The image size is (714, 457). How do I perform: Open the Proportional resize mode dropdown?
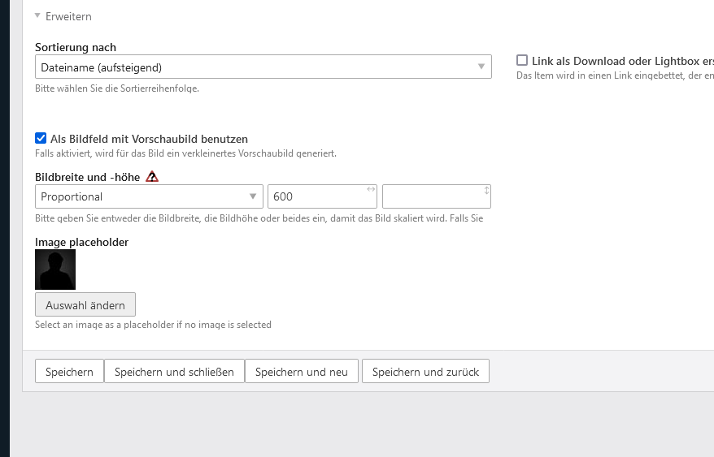tap(148, 196)
